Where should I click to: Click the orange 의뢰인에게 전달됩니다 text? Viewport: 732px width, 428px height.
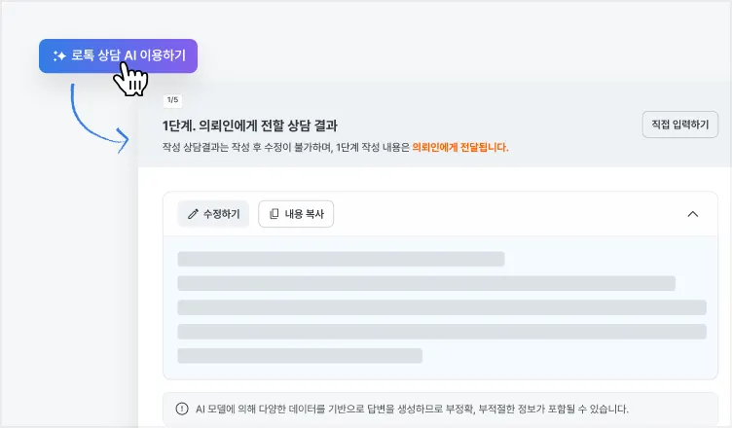460,148
